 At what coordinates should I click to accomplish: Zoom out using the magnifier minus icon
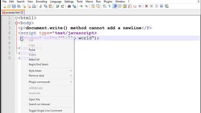click(x=86, y=6)
